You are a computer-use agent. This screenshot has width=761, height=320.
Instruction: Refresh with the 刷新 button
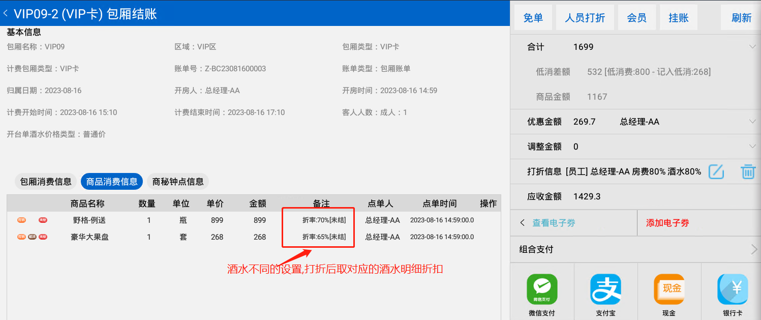pos(742,18)
